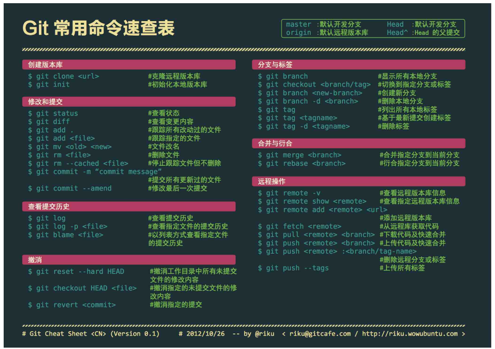Viewport: 495px width, 349px height.
Task: Click the 'git blame <file>' command
Action: (65, 235)
